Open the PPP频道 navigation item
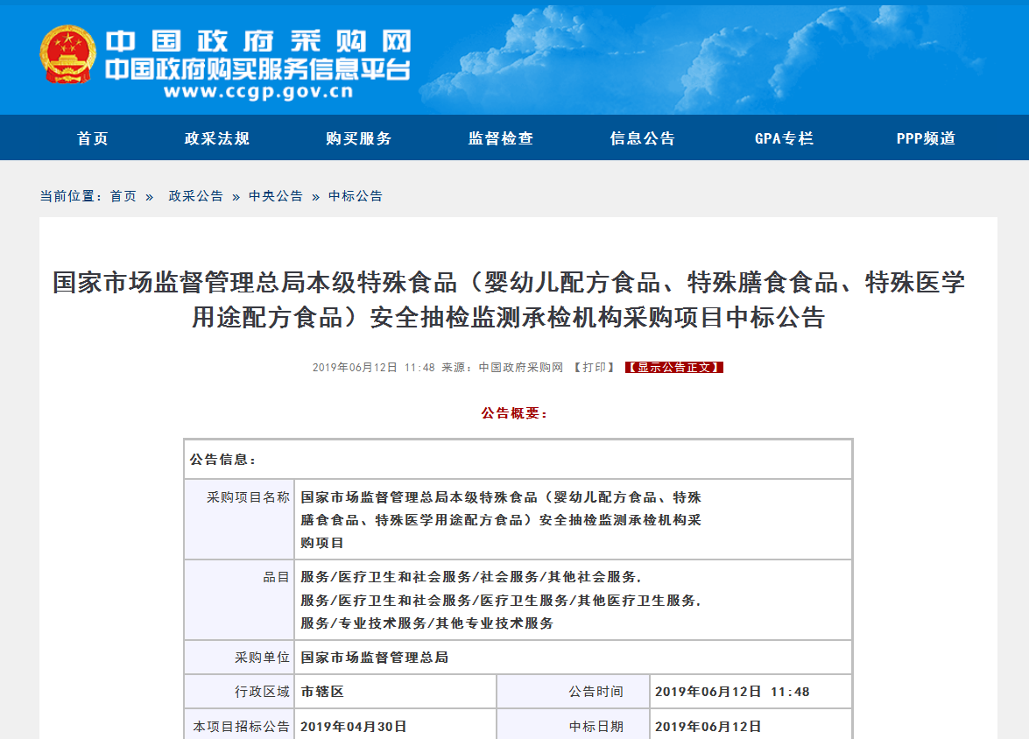 (x=926, y=138)
